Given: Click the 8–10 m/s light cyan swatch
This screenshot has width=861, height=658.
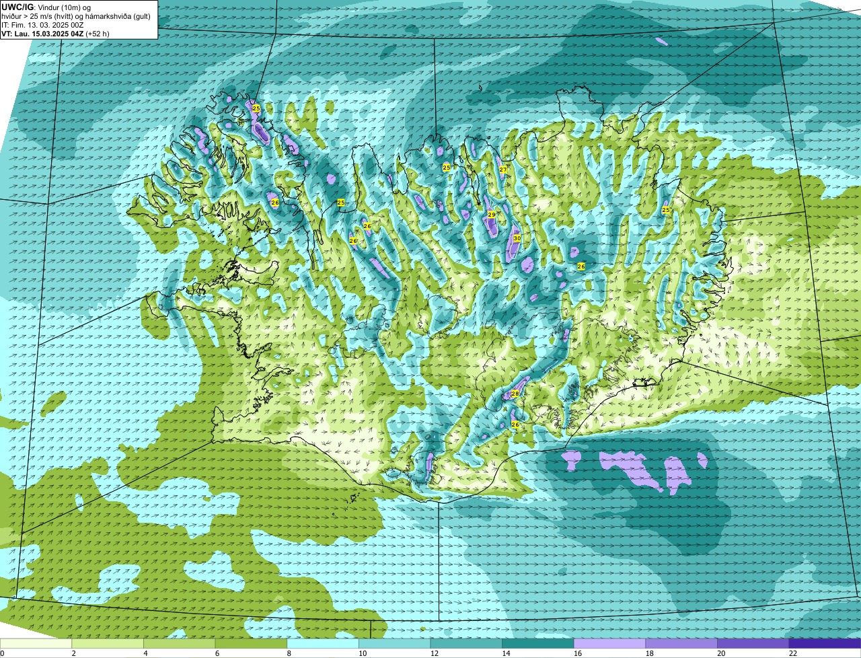Looking at the screenshot, I should (323, 643).
